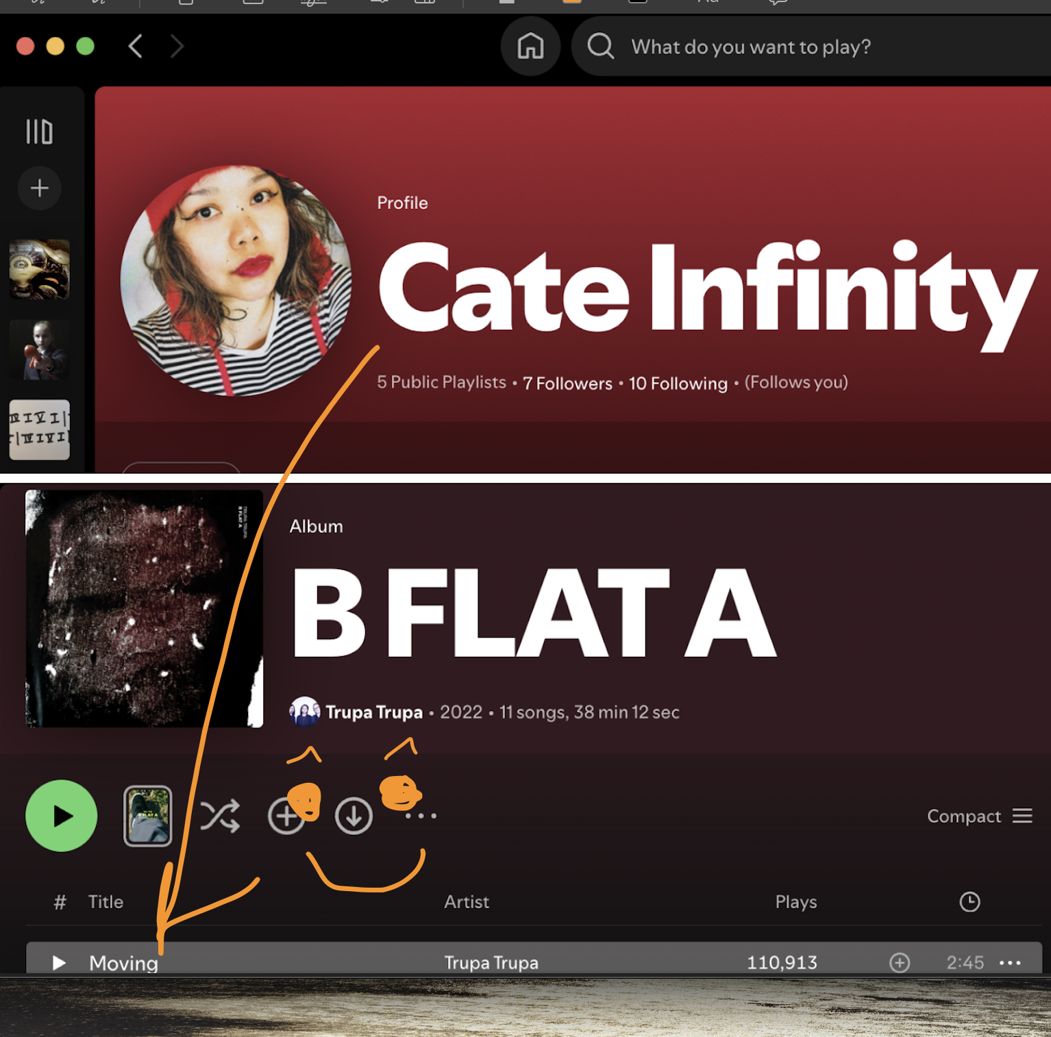The height and width of the screenshot is (1037, 1051).
Task: Go to Spotify Home
Action: (x=530, y=47)
